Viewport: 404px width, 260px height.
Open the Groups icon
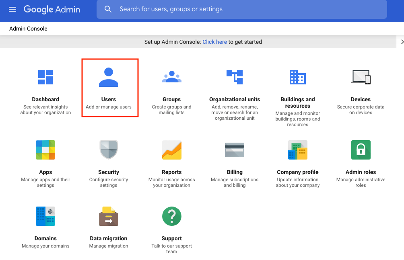(172, 77)
